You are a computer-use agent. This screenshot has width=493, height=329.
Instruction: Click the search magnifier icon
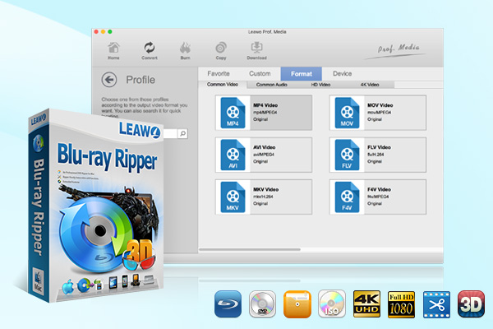182,133
